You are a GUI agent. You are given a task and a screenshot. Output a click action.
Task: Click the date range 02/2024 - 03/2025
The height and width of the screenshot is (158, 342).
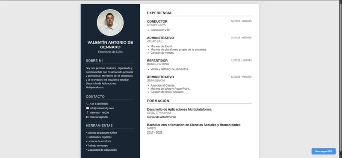pyautogui.click(x=241, y=38)
